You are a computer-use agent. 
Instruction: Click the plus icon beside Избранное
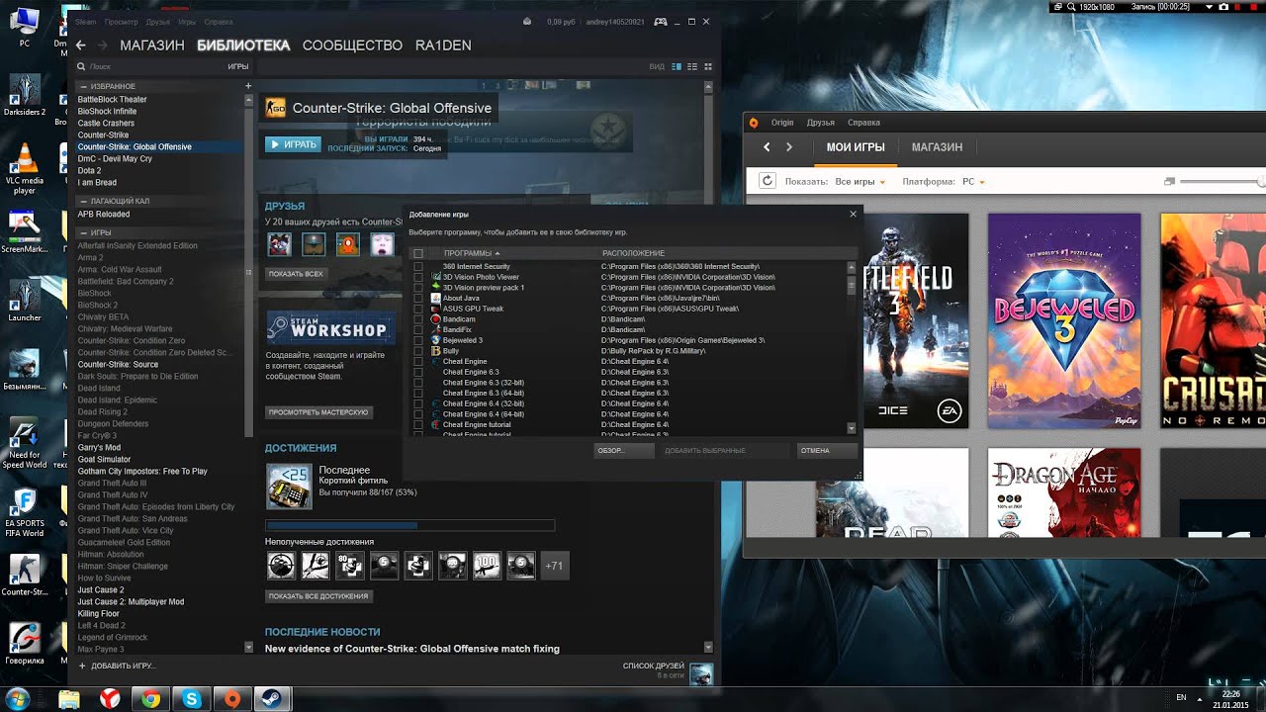[x=248, y=86]
